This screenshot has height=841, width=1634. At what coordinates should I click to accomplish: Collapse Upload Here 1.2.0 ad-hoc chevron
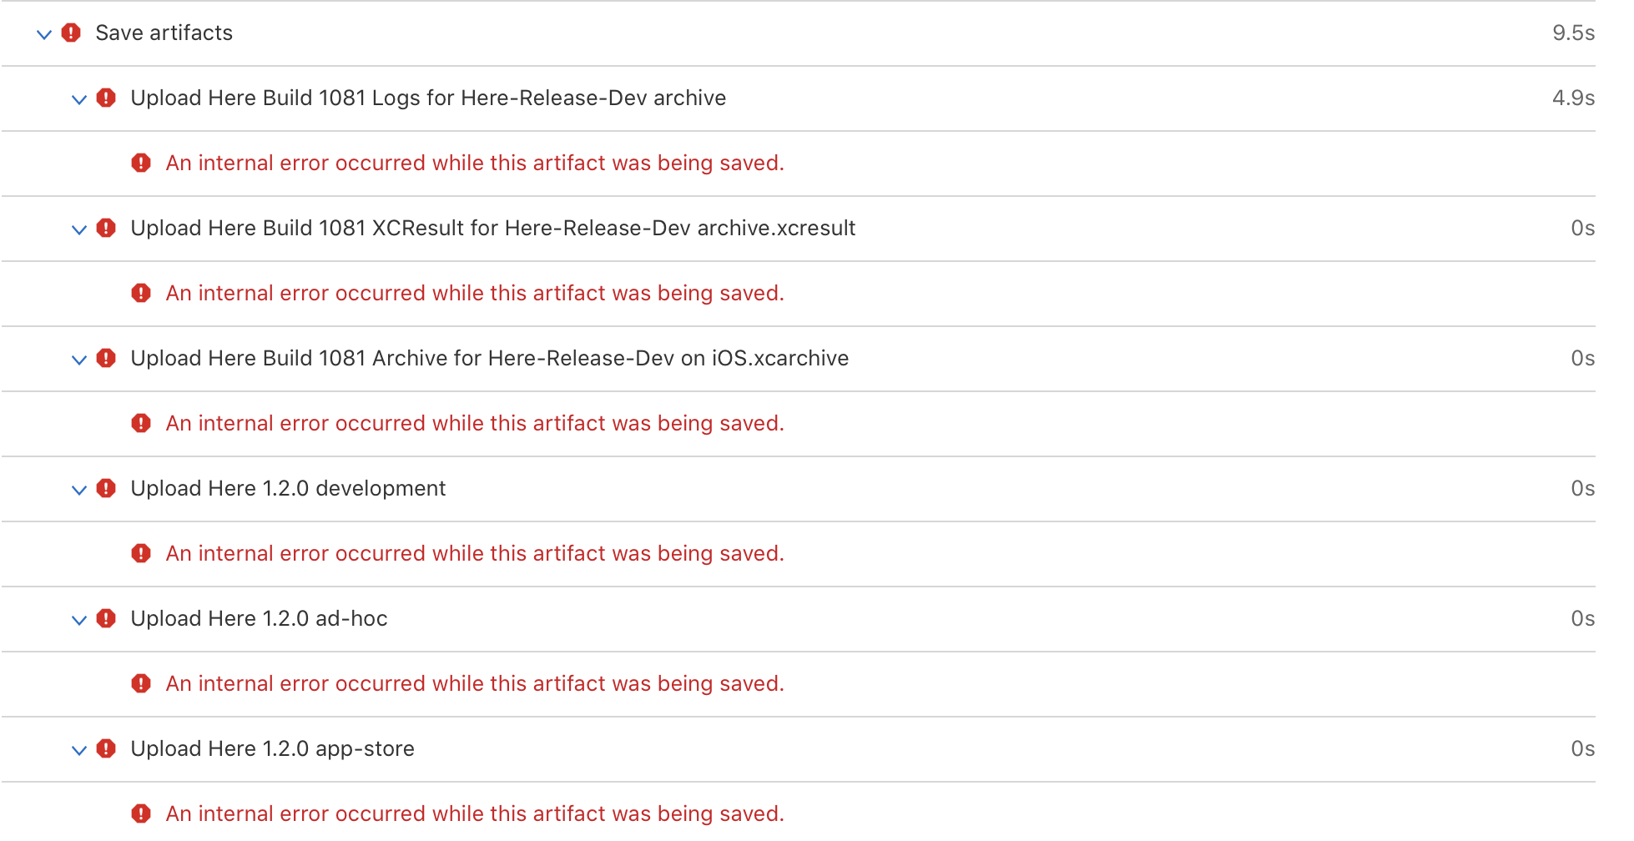coord(79,620)
